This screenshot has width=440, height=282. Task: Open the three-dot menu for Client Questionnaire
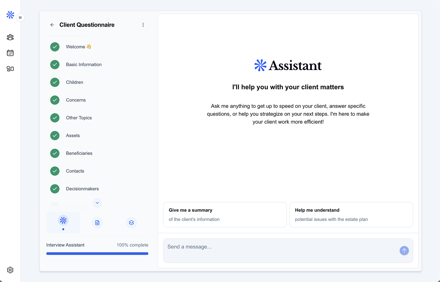(x=143, y=25)
